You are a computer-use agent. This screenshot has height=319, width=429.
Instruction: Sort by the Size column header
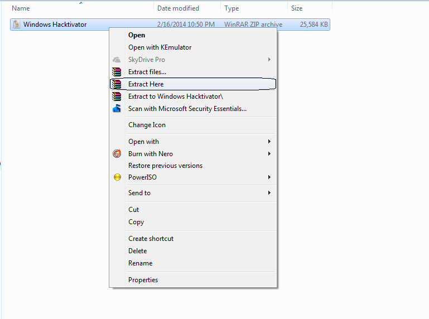(x=310, y=8)
